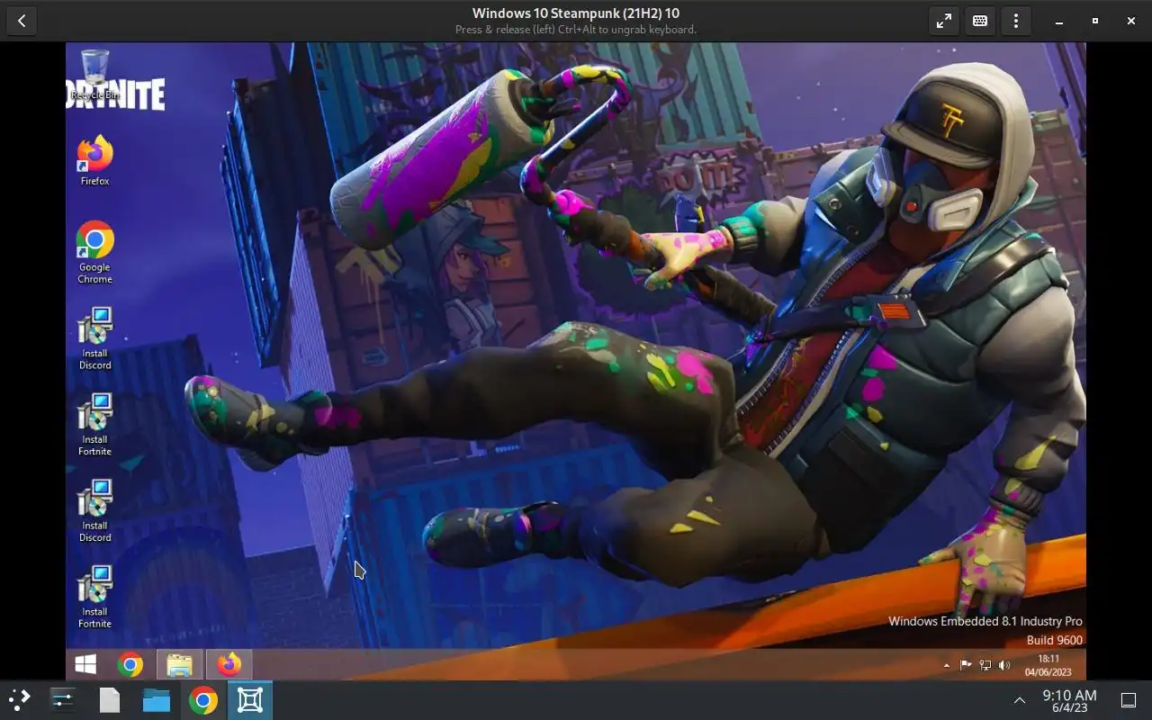The image size is (1152, 720).
Task: Open the 18:11 clock in Windows taskbar
Action: 1048,665
